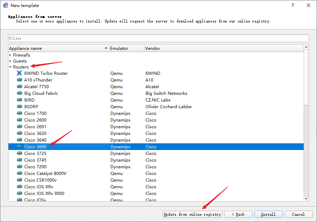
Task: Click the Cisco 3745 router icon
Action: click(19, 160)
